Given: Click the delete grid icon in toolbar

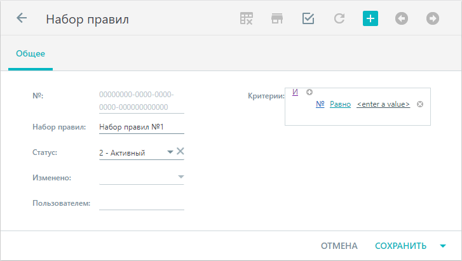Looking at the screenshot, I should (x=247, y=18).
